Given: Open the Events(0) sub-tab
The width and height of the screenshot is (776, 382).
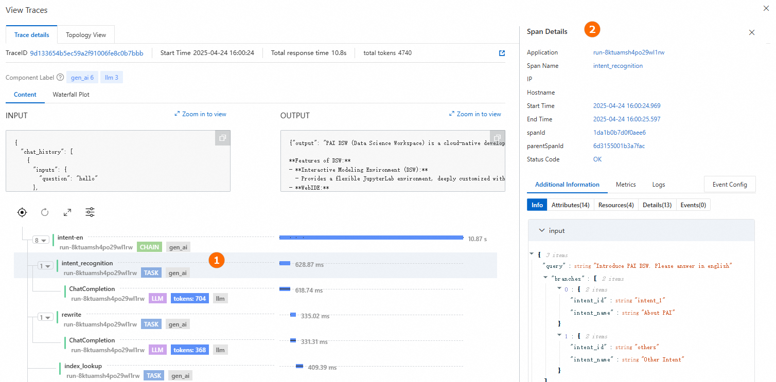Looking at the screenshot, I should pyautogui.click(x=693, y=205).
